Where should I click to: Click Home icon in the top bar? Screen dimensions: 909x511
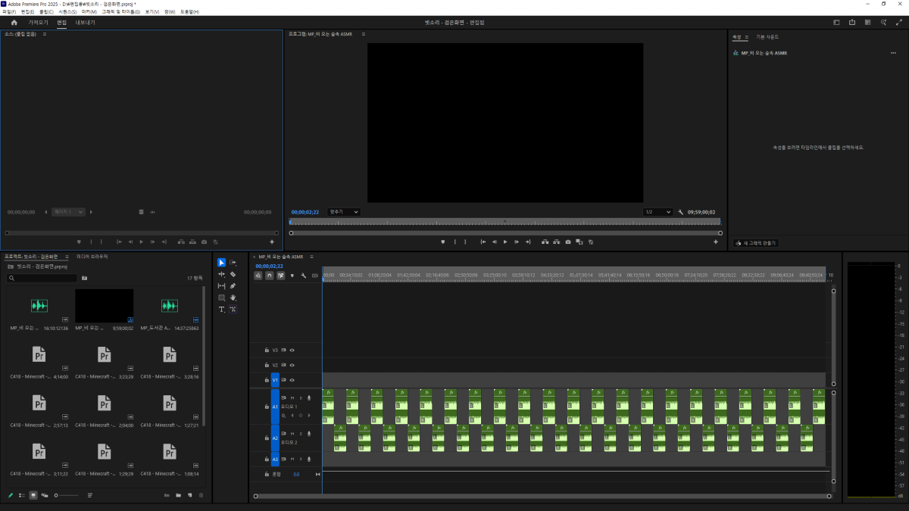[14, 22]
